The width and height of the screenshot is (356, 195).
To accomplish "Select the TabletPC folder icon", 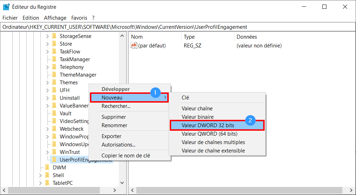I will coord(47,183).
